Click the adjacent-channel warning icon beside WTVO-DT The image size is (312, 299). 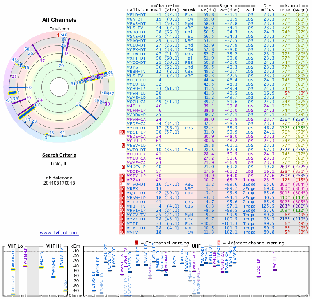click(121, 183)
